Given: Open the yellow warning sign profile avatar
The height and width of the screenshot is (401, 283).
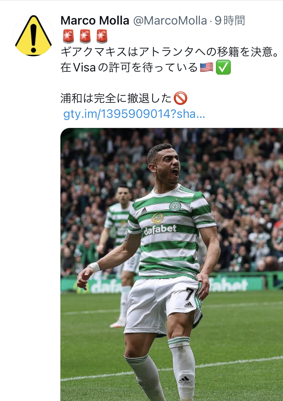Looking at the screenshot, I should 33,36.
